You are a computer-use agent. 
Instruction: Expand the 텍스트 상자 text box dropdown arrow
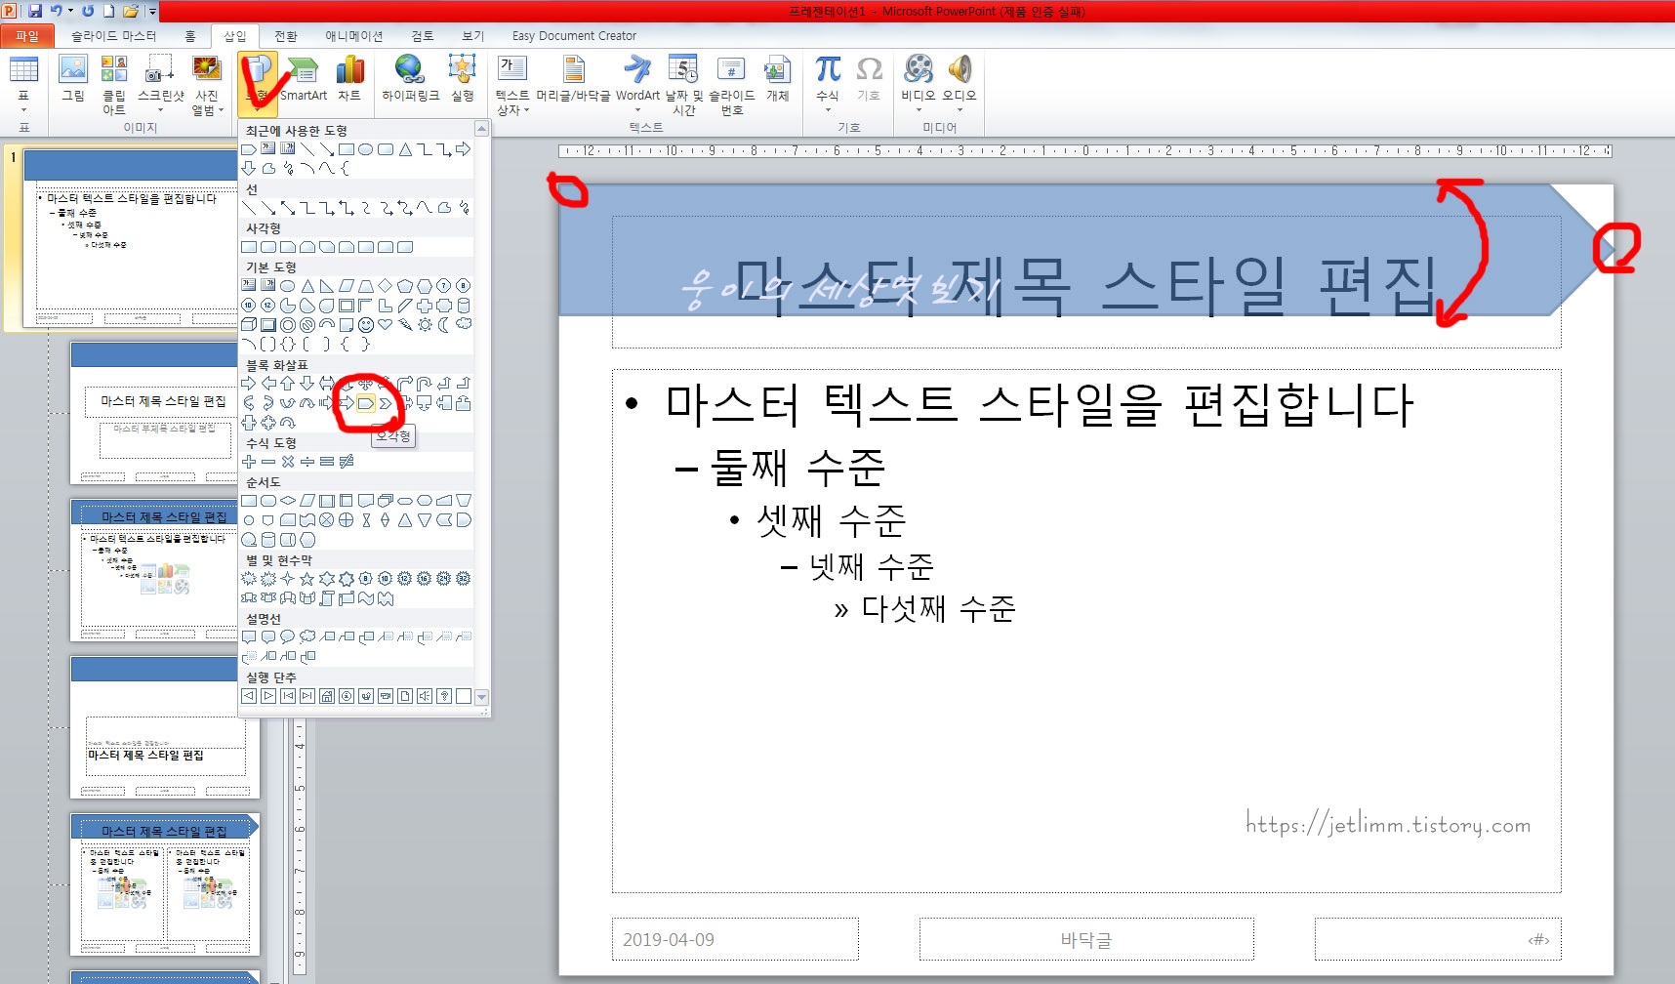tap(527, 110)
